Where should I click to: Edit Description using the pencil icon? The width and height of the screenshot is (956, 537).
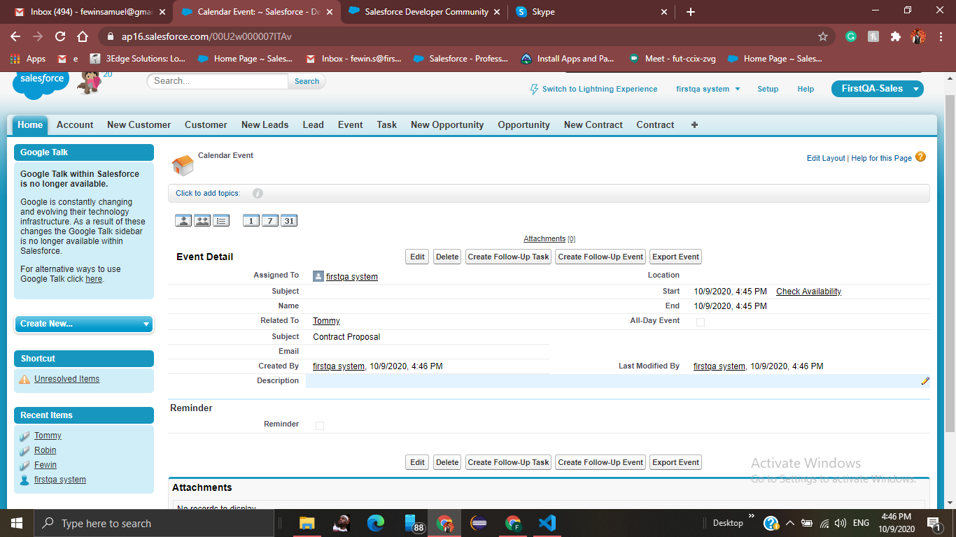coord(925,380)
